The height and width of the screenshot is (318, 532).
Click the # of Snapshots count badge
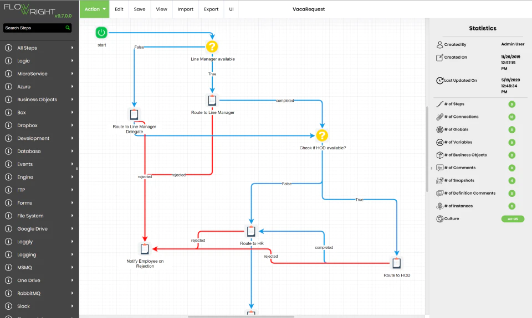[511, 181]
